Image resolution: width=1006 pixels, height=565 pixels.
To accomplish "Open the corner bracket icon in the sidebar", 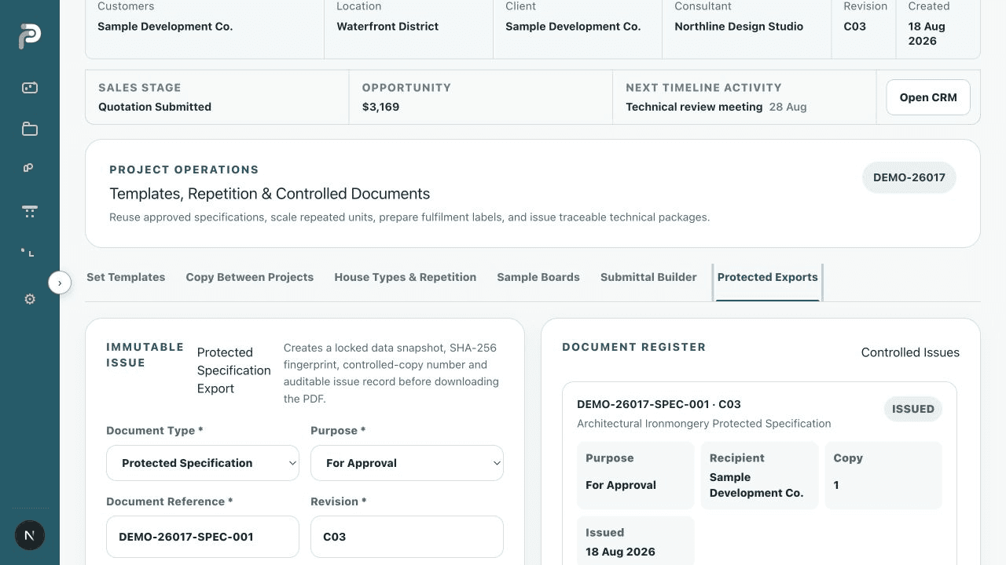I will click(28, 252).
